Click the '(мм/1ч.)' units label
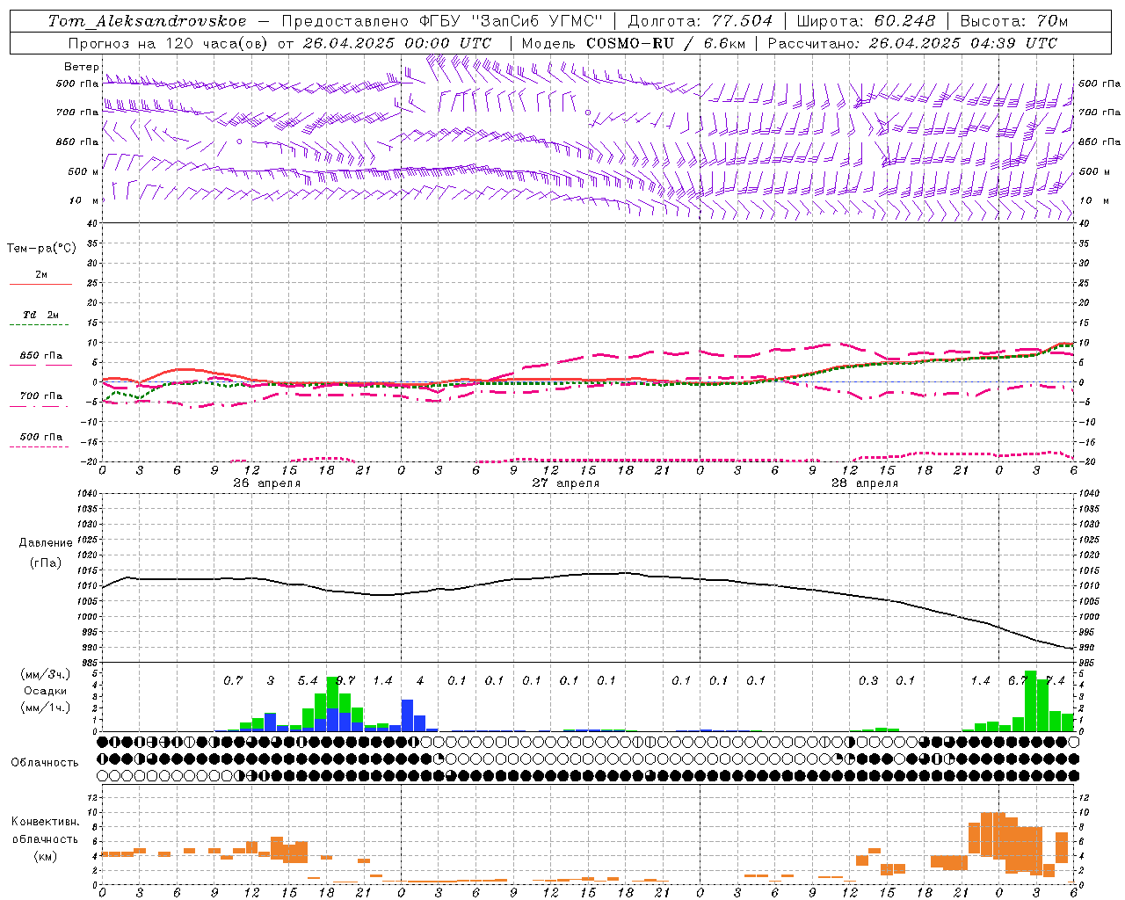 (45, 708)
